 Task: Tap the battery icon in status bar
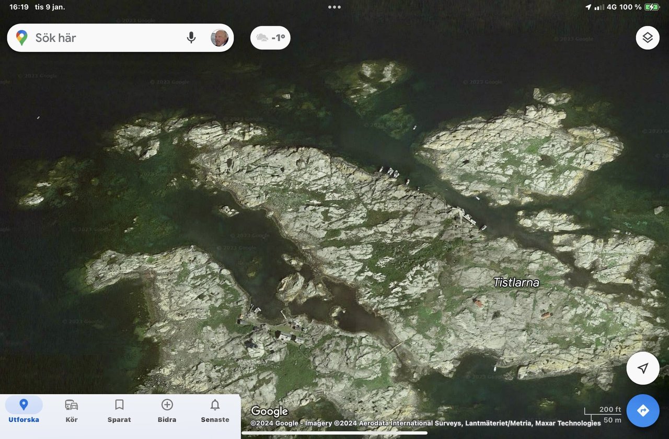click(652, 7)
